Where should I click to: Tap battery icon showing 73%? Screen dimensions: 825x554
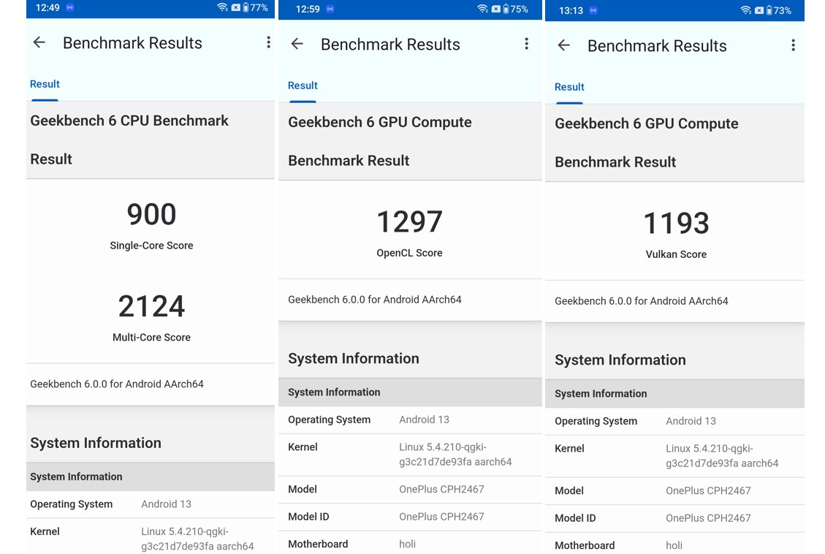[x=769, y=10]
